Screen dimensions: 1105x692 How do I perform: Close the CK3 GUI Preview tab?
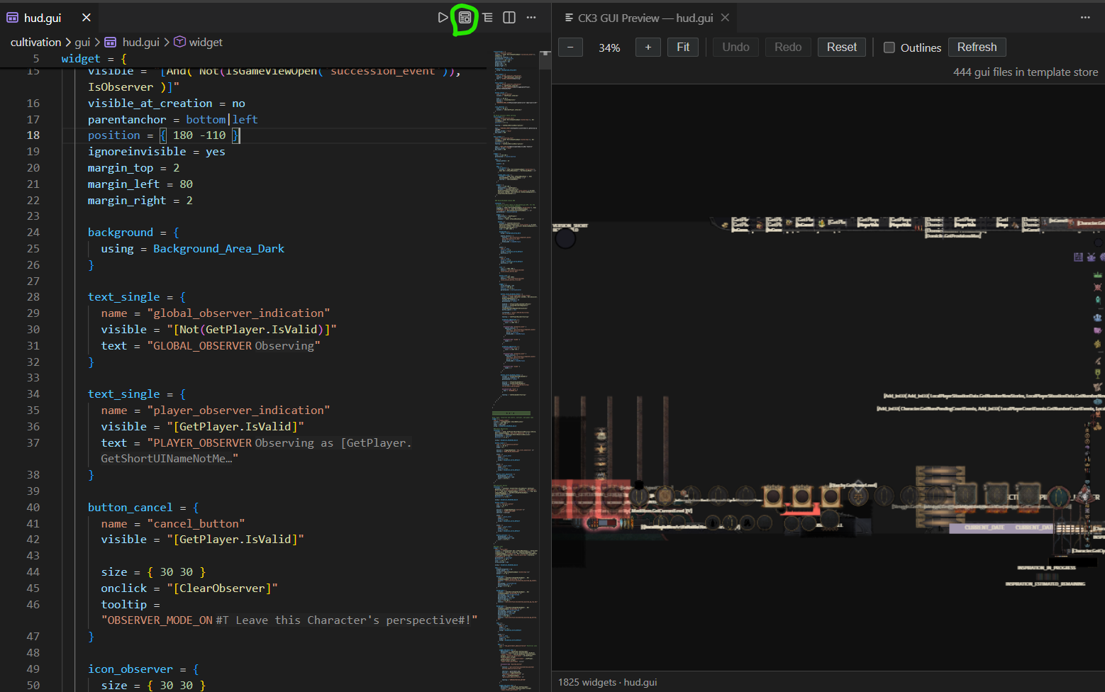click(x=725, y=18)
